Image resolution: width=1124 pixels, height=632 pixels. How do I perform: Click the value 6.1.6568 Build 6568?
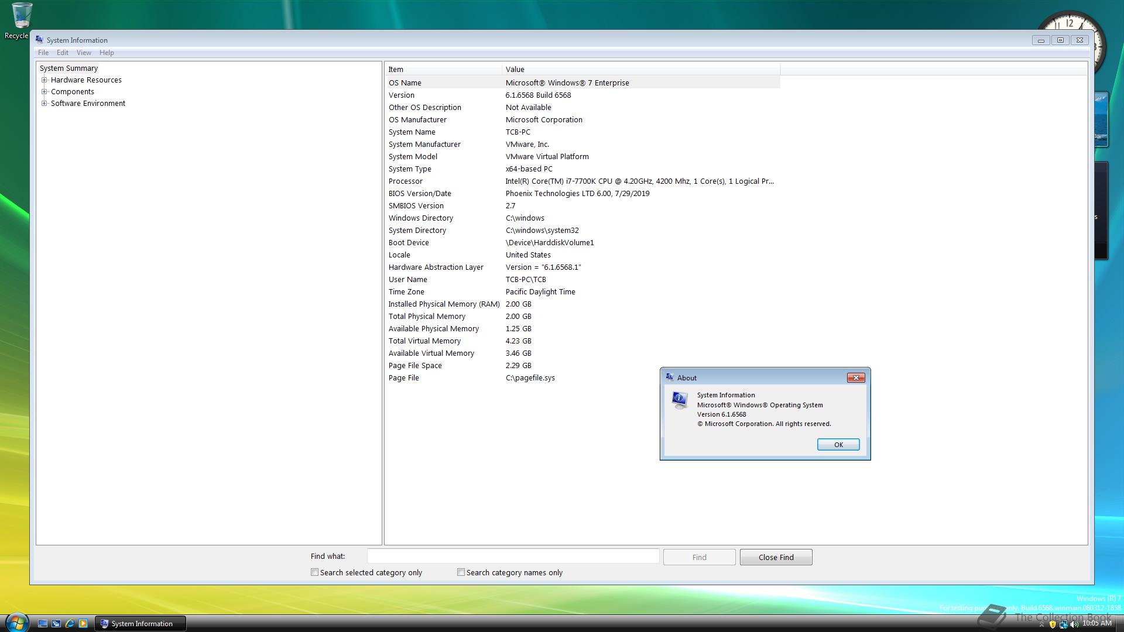tap(538, 95)
